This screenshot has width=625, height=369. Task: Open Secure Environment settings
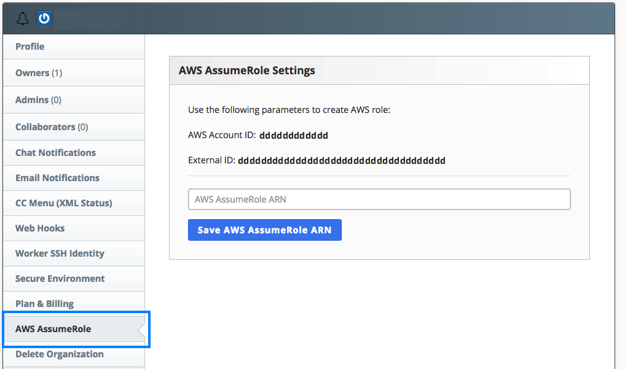74,279
